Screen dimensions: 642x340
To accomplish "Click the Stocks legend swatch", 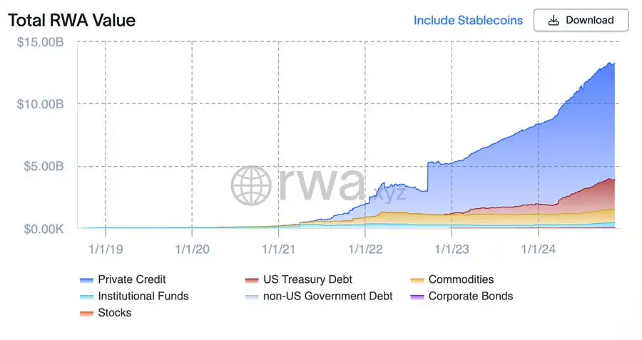I will pyautogui.click(x=87, y=313).
